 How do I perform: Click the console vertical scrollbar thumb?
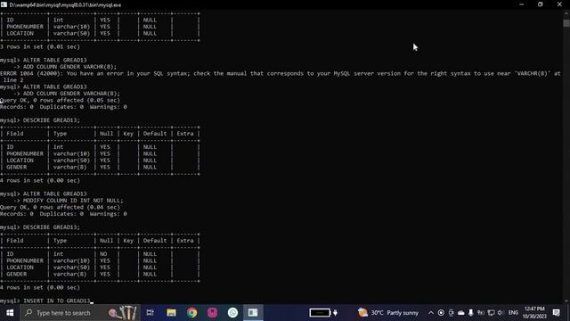(x=566, y=23)
